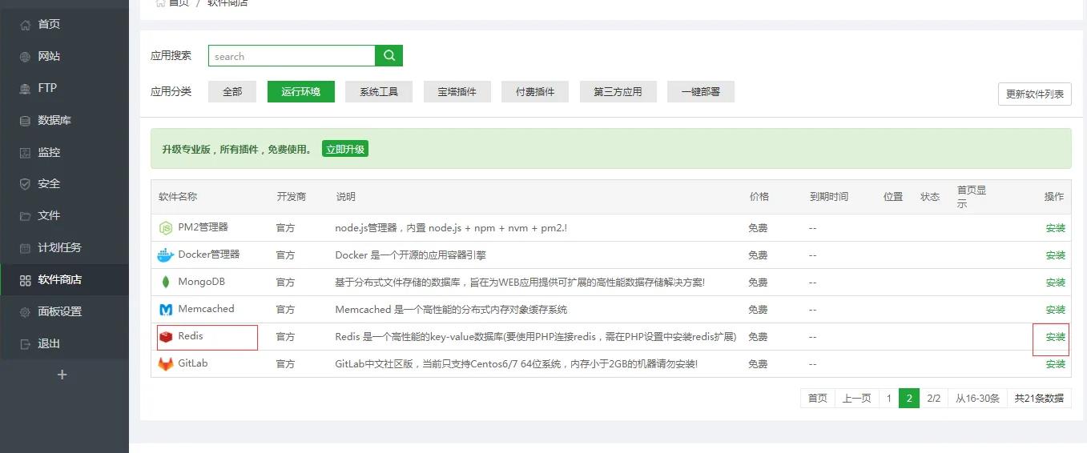The height and width of the screenshot is (453, 1087).
Task: Switch to the 付费插件 category tab
Action: (x=535, y=92)
